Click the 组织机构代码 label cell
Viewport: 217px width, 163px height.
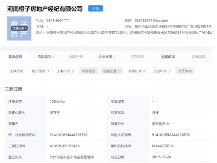pos(128,146)
